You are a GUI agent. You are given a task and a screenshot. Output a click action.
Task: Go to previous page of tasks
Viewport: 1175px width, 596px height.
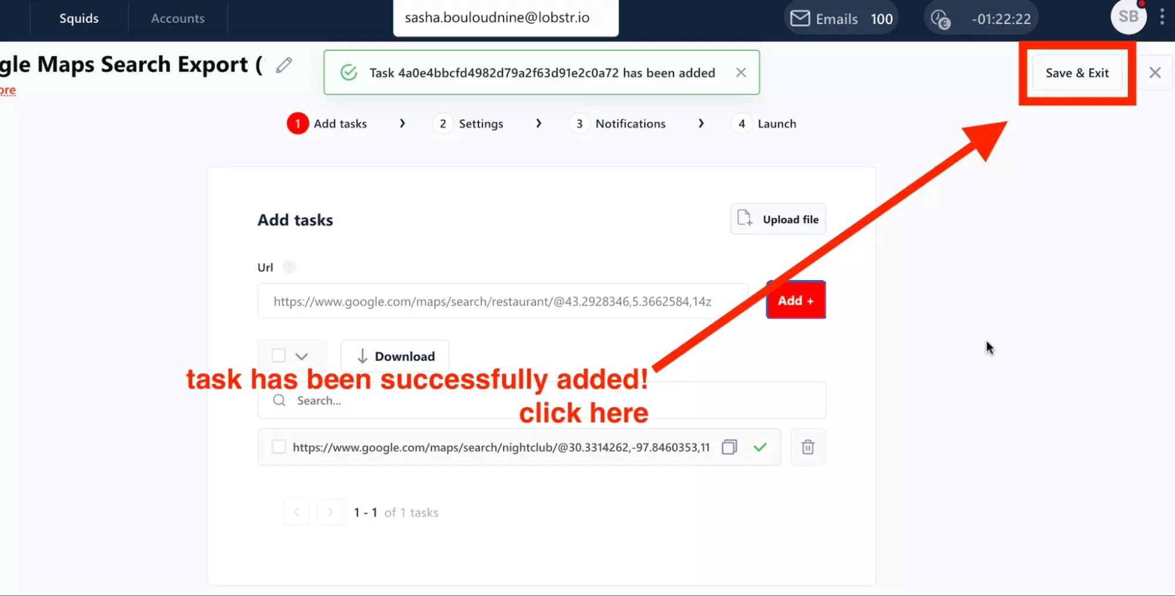click(296, 512)
